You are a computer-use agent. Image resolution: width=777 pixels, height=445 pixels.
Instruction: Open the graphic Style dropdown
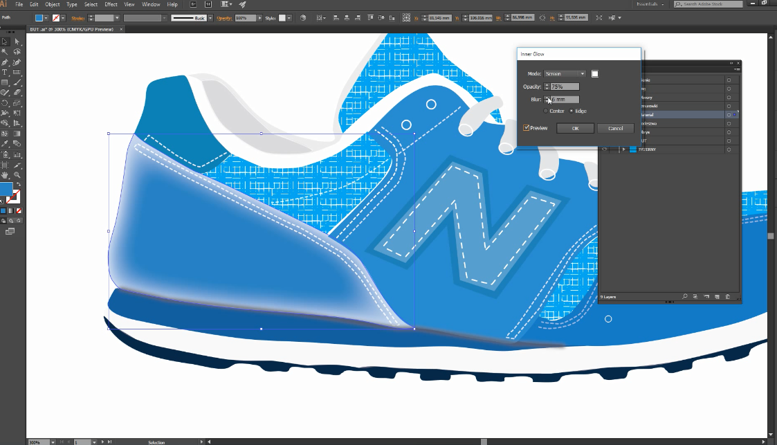click(x=289, y=18)
